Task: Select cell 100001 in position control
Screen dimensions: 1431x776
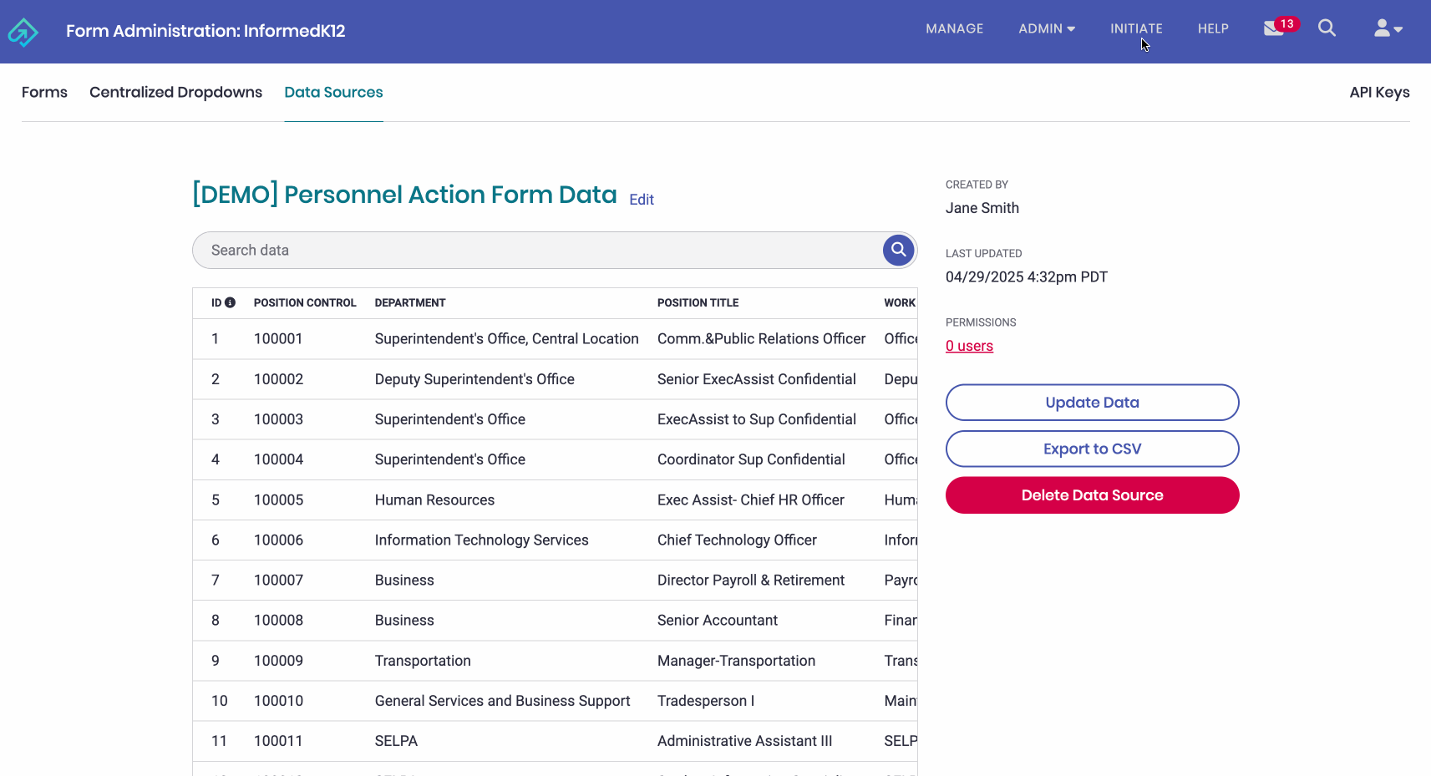Action: click(x=278, y=339)
